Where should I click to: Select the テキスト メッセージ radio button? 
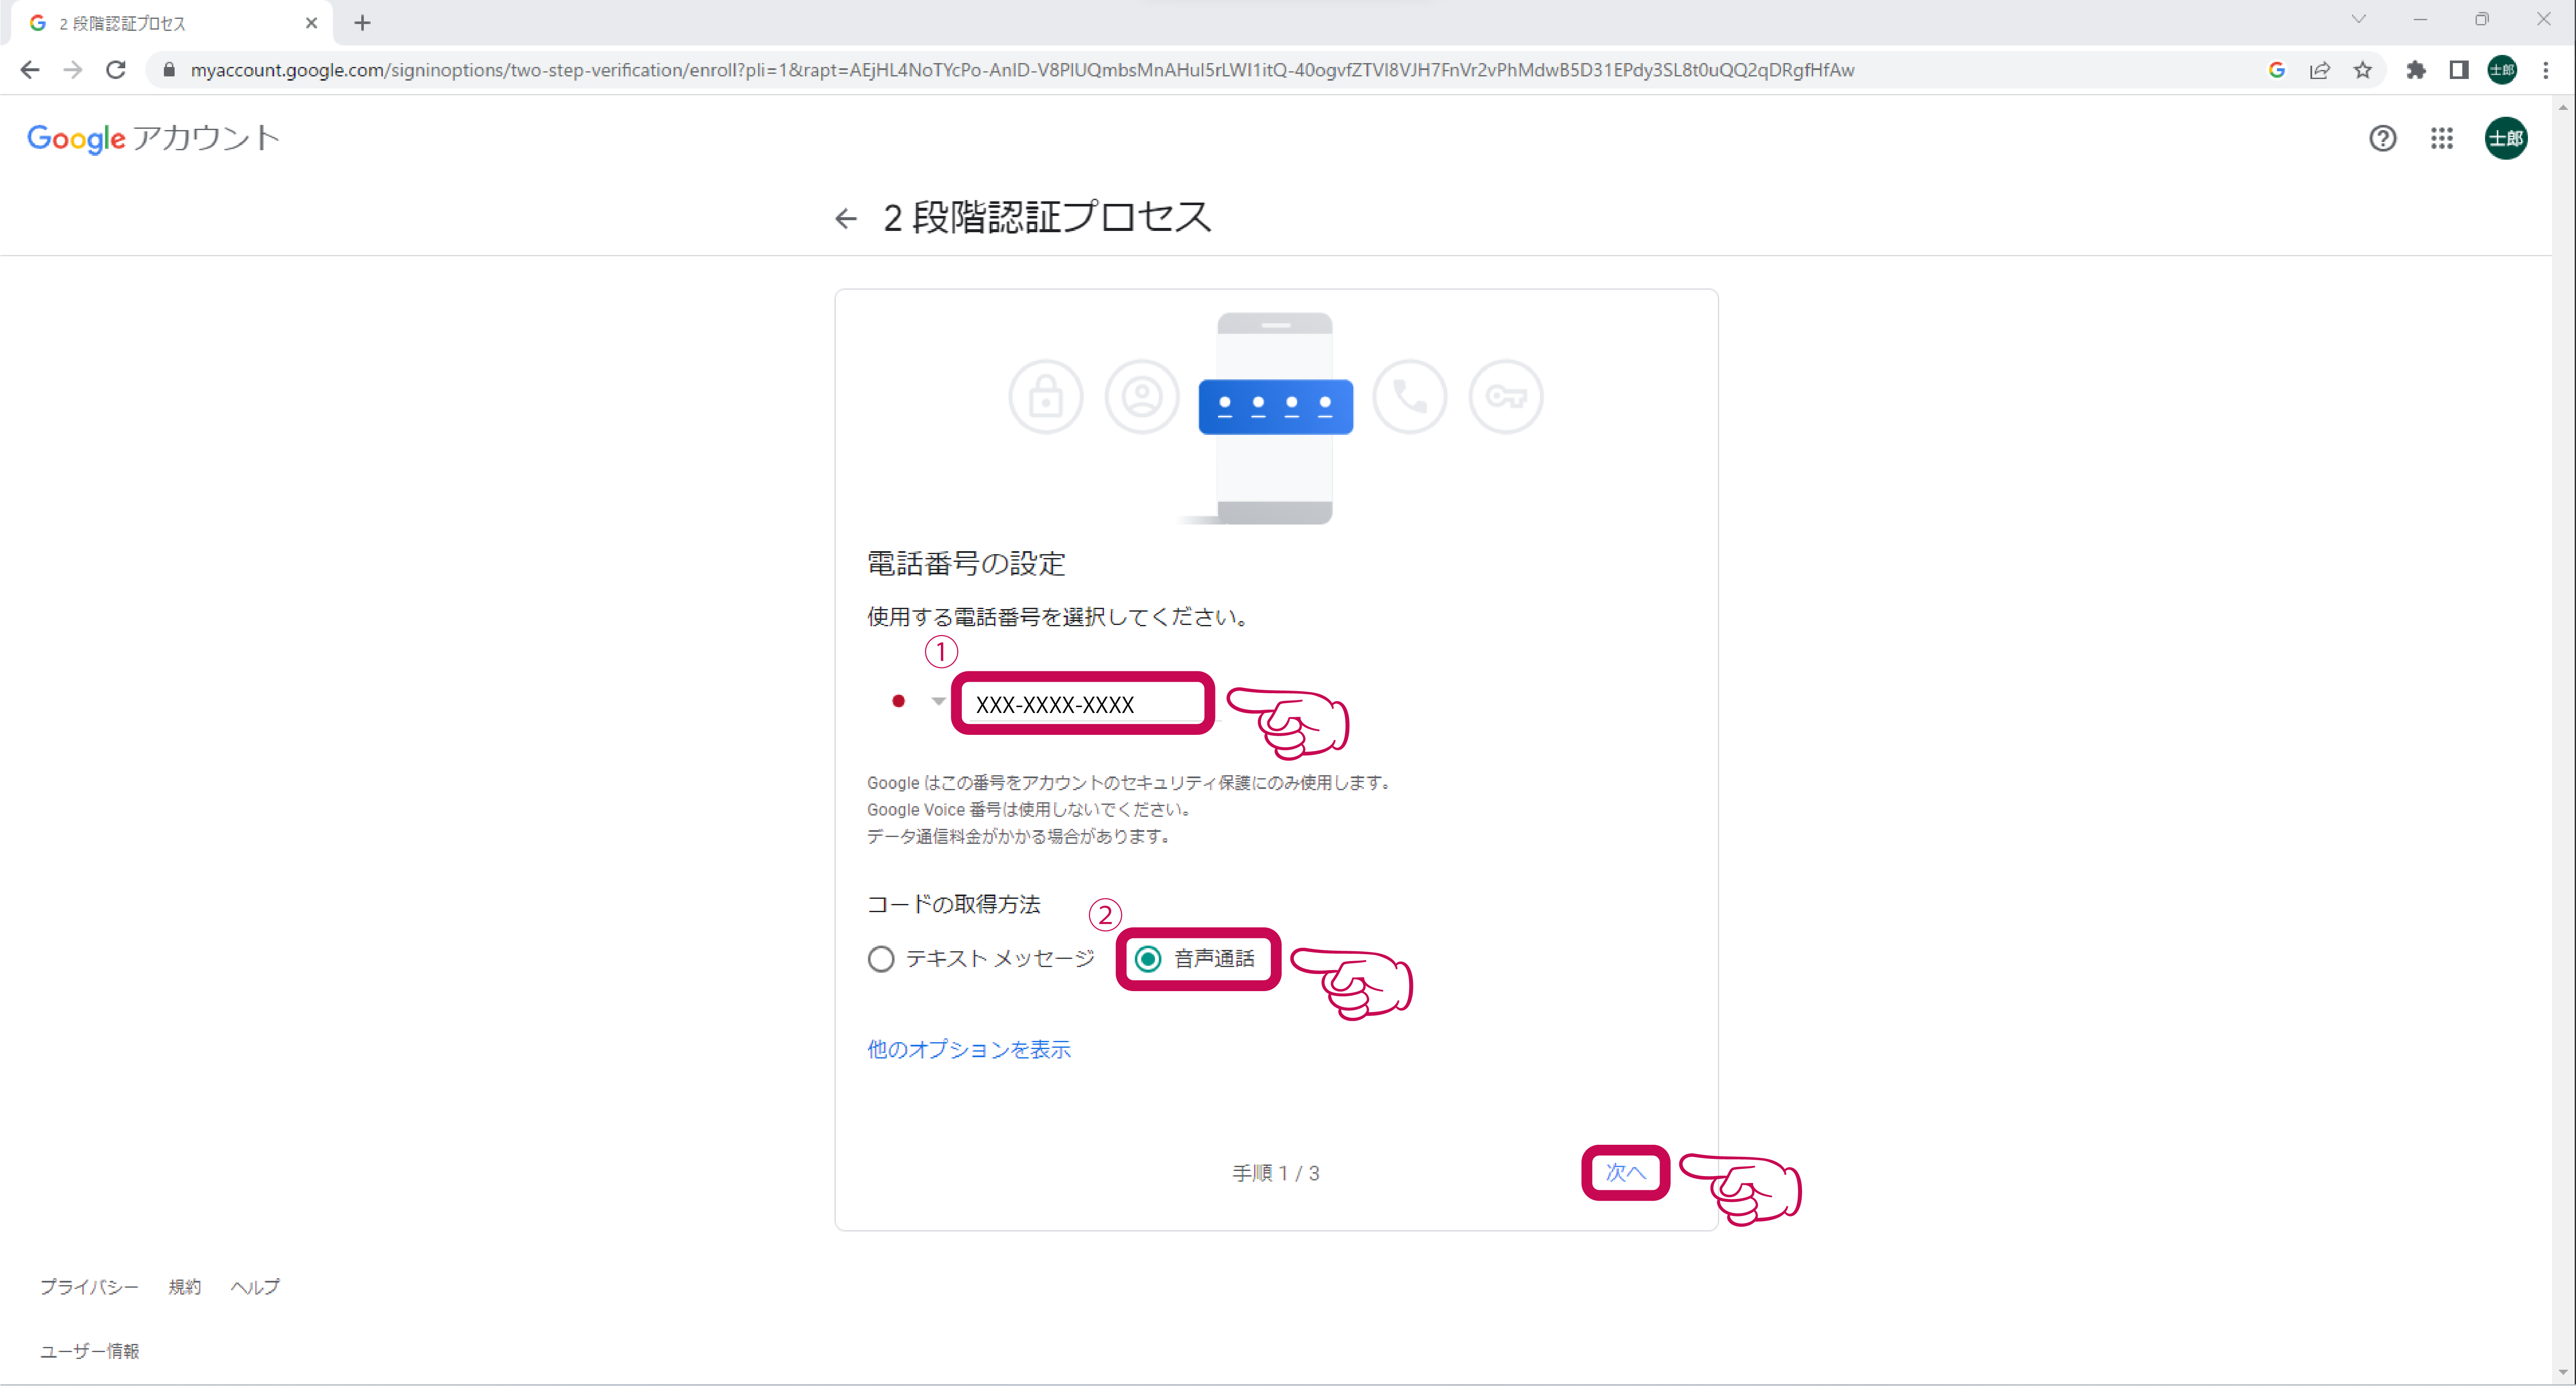[x=881, y=958]
